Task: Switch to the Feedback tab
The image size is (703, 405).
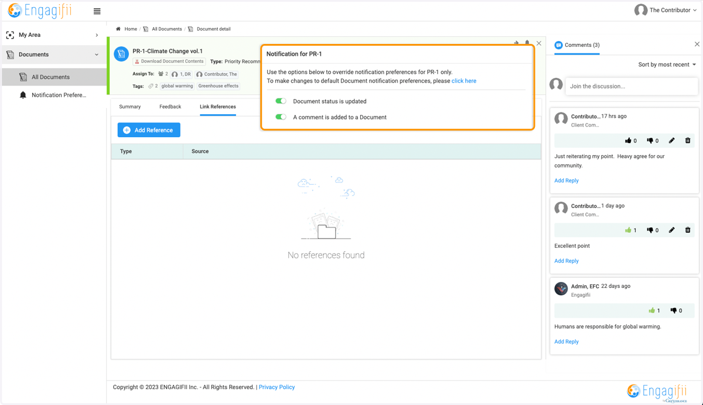Action: tap(170, 107)
